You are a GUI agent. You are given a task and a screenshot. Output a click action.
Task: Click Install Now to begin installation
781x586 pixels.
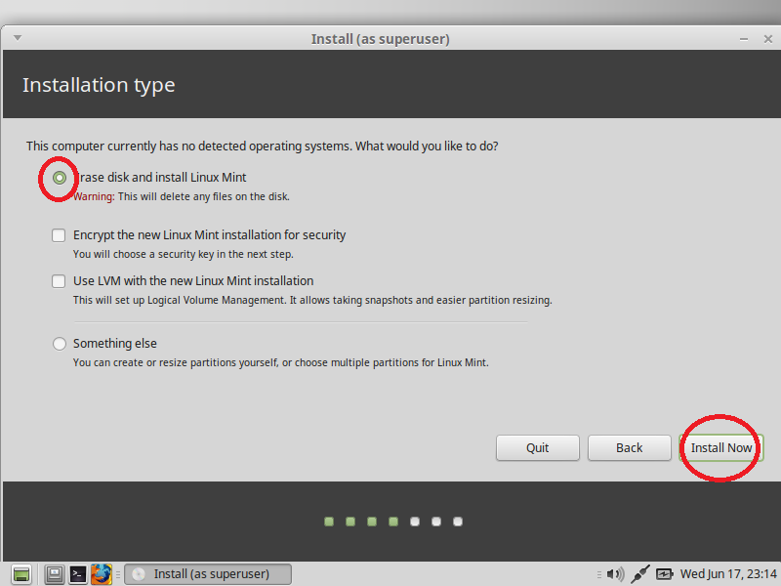point(720,448)
